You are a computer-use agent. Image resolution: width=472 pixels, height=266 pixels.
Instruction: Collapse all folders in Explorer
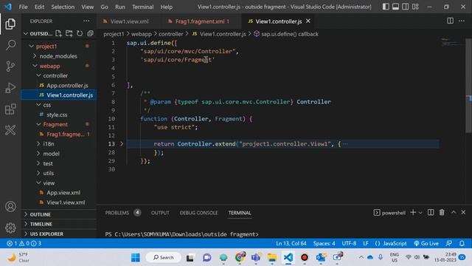(90, 33)
